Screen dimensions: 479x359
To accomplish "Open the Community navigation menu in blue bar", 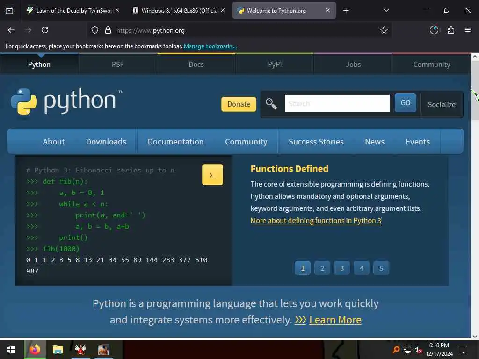I will click(246, 142).
